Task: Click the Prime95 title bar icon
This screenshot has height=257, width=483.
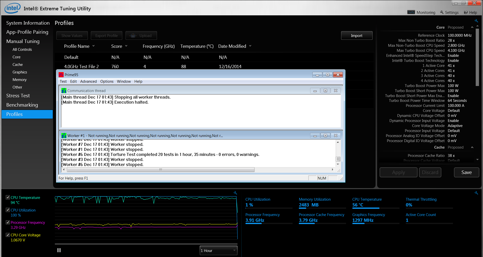Action: 61,75
